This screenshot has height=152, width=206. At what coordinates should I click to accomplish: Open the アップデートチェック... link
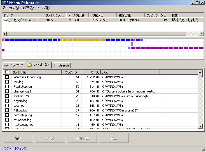pyautogui.click(x=15, y=148)
